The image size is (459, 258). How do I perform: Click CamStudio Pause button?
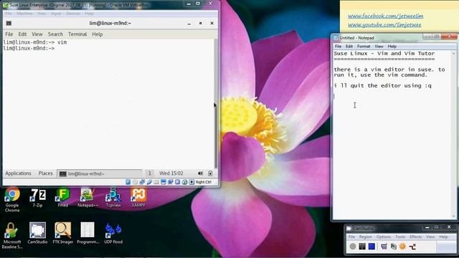point(362,247)
